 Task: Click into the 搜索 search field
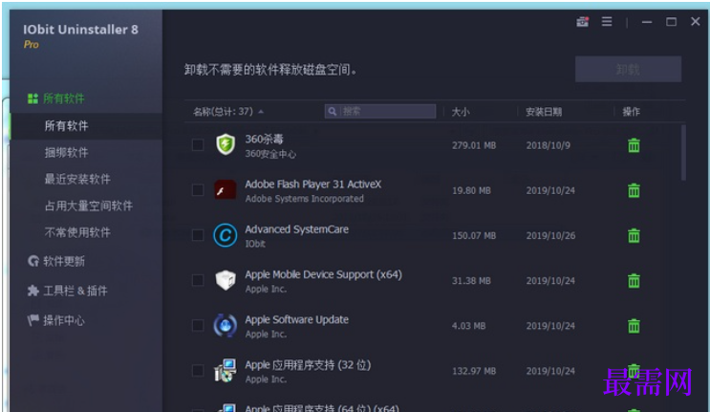380,112
